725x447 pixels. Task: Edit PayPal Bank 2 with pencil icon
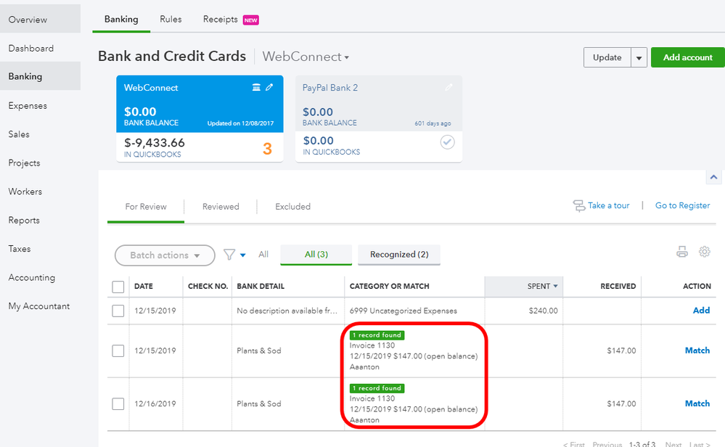[x=448, y=87]
